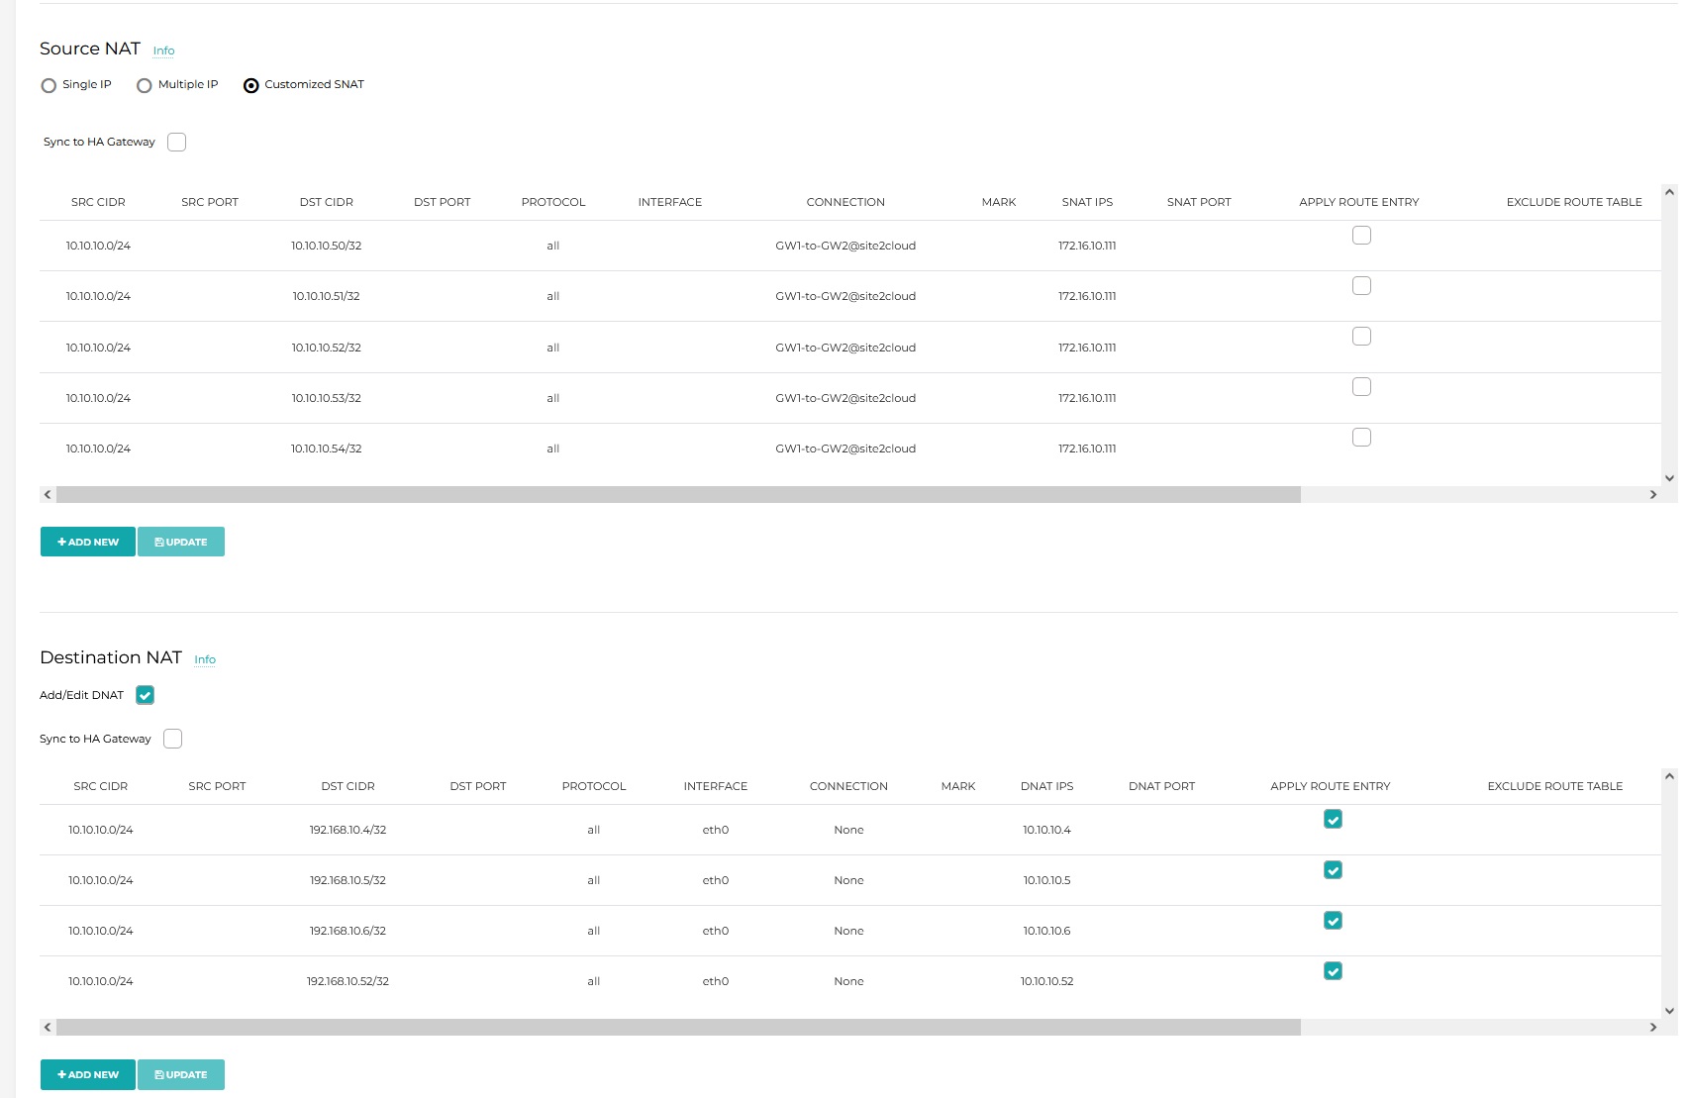Click SNAT DST CIDR cell 10.10.10.54/32
Image resolution: width=1687 pixels, height=1098 pixels.
[327, 449]
